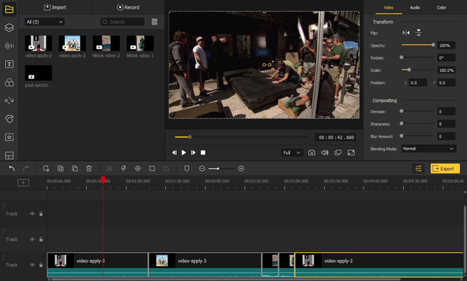The height and width of the screenshot is (281, 467).
Task: Open the Audio waveform sidebar panel
Action: (x=9, y=45)
